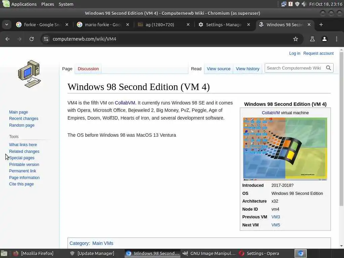This screenshot has height=258, width=344.
Task: Close the forkie Google Search tab
Action: pyautogui.click(x=67, y=25)
